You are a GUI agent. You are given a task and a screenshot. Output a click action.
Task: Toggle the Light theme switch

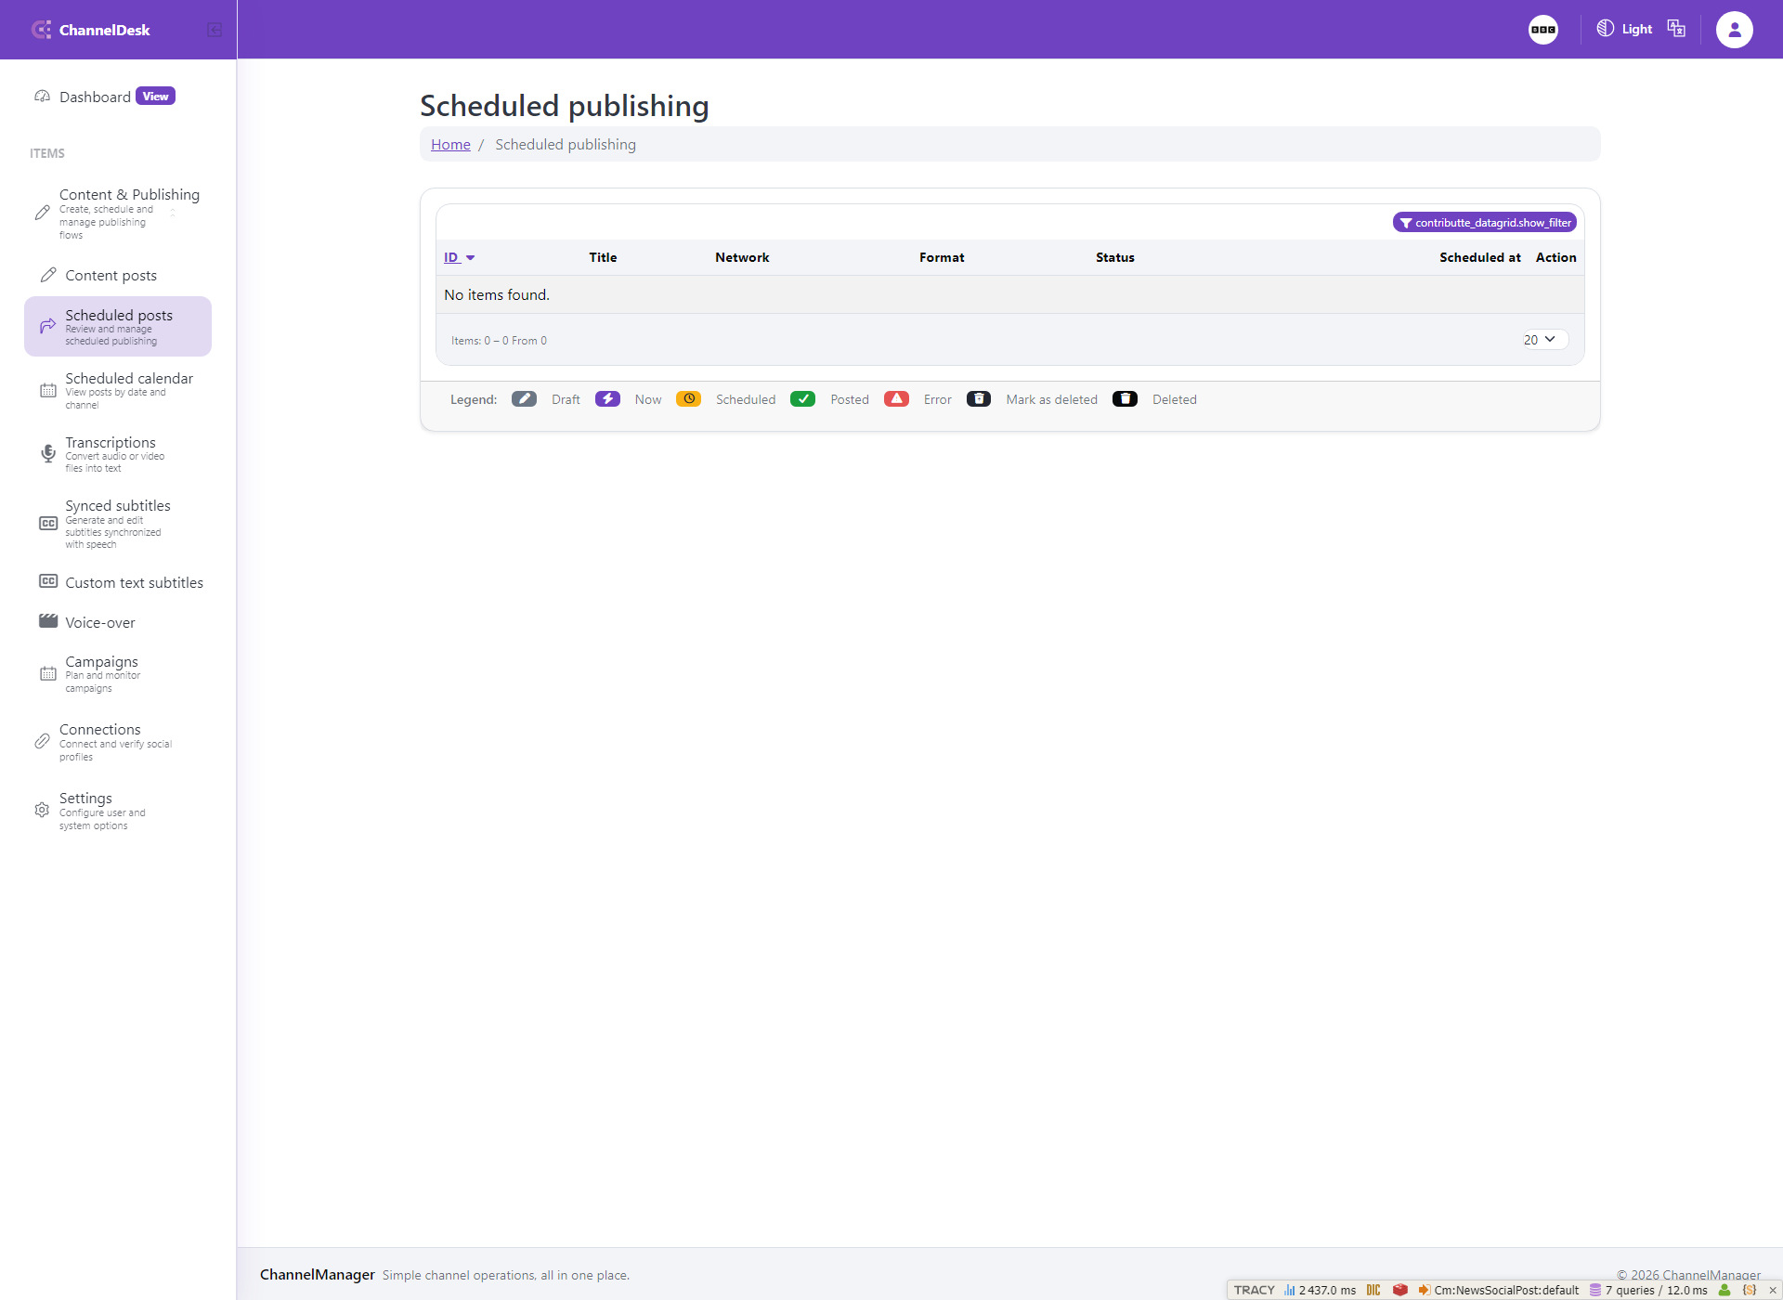coord(1624,29)
